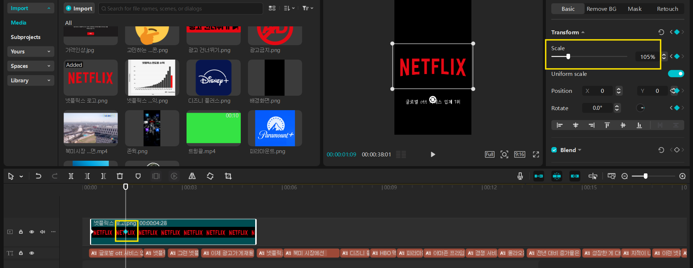693x268 pixels.
Task: Adjust the timeline zoom slider
Action: point(645,176)
